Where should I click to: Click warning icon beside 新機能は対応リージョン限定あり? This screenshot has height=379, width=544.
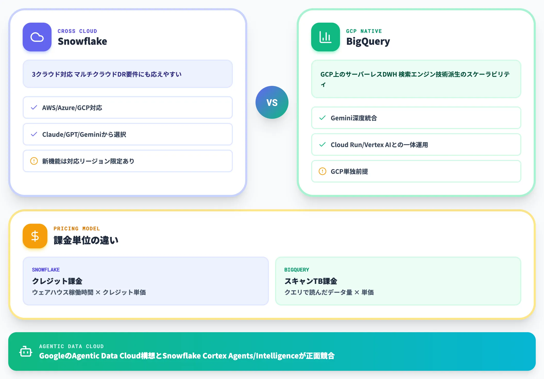pos(34,161)
